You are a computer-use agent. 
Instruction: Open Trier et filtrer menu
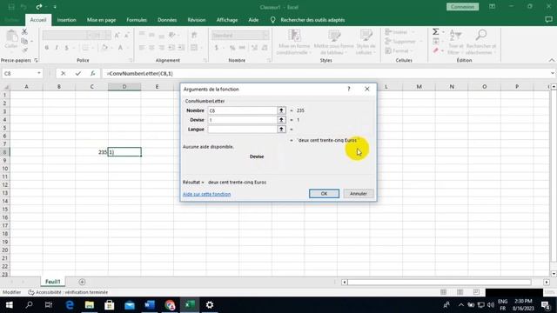(x=455, y=43)
